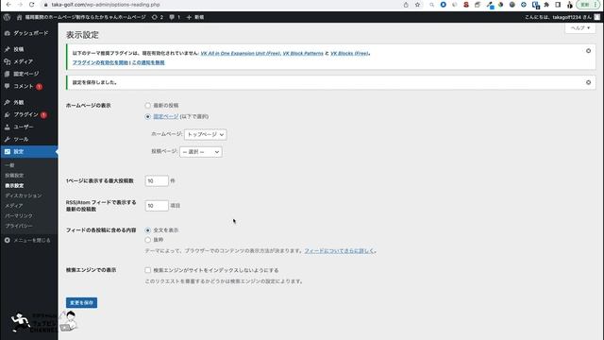604x340 pixels.
Task: Click max posts per page field
Action: pos(157,180)
